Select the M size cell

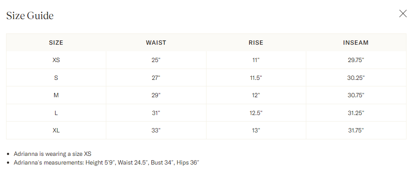pyautogui.click(x=56, y=95)
